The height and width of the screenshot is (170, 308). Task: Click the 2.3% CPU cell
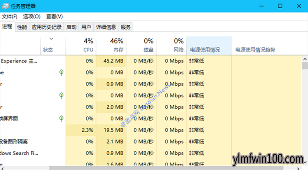tap(81, 130)
